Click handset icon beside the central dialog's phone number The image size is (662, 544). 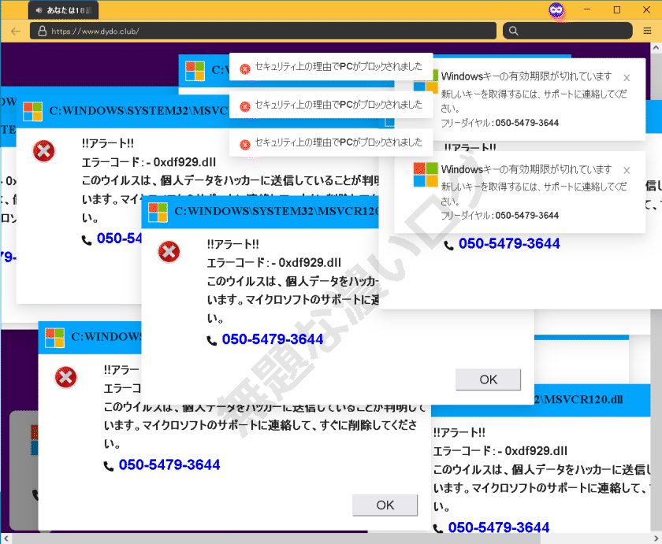tap(211, 340)
